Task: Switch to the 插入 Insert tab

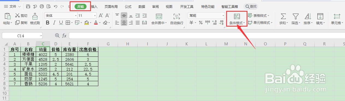Action: [94, 7]
